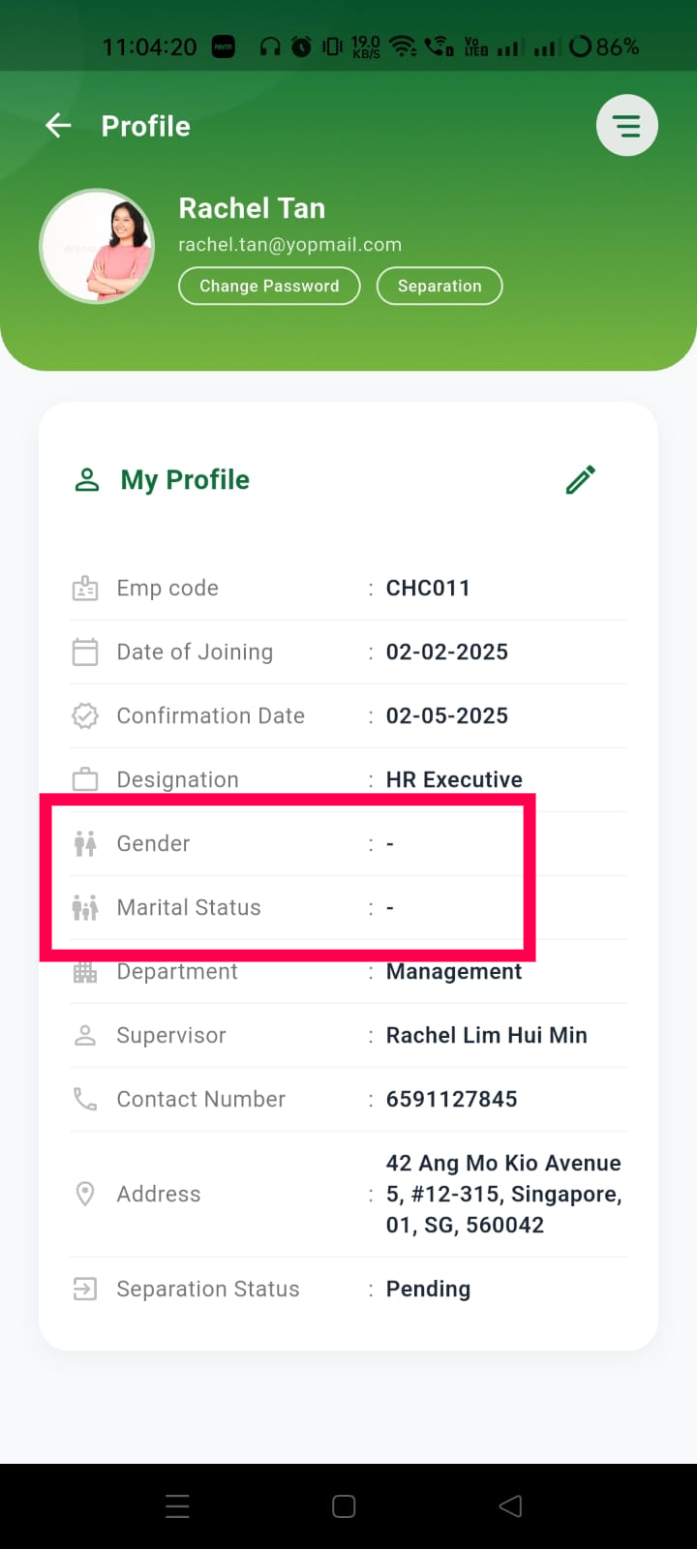Open the hamburger menu at top right
This screenshot has height=1549, width=697.
(x=627, y=126)
